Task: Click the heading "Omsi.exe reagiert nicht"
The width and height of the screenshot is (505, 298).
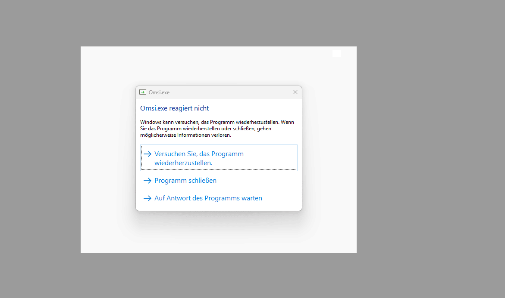Action: [175, 108]
